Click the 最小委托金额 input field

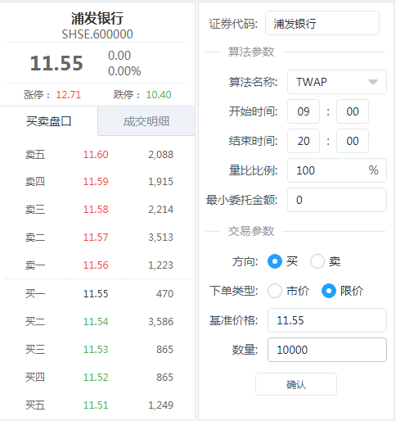(337, 200)
